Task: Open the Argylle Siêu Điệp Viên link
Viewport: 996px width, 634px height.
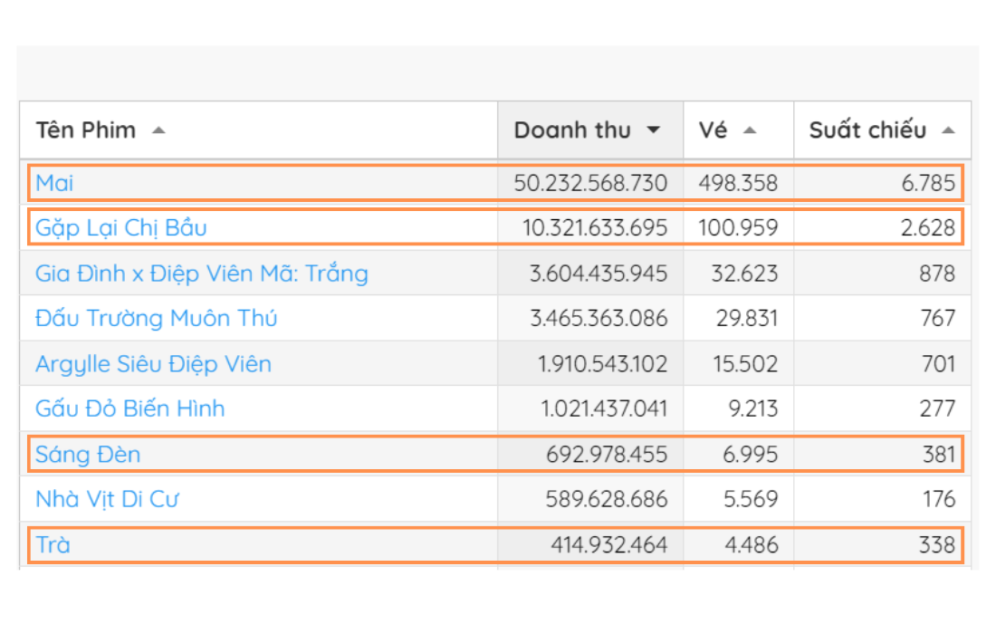Action: pyautogui.click(x=153, y=364)
